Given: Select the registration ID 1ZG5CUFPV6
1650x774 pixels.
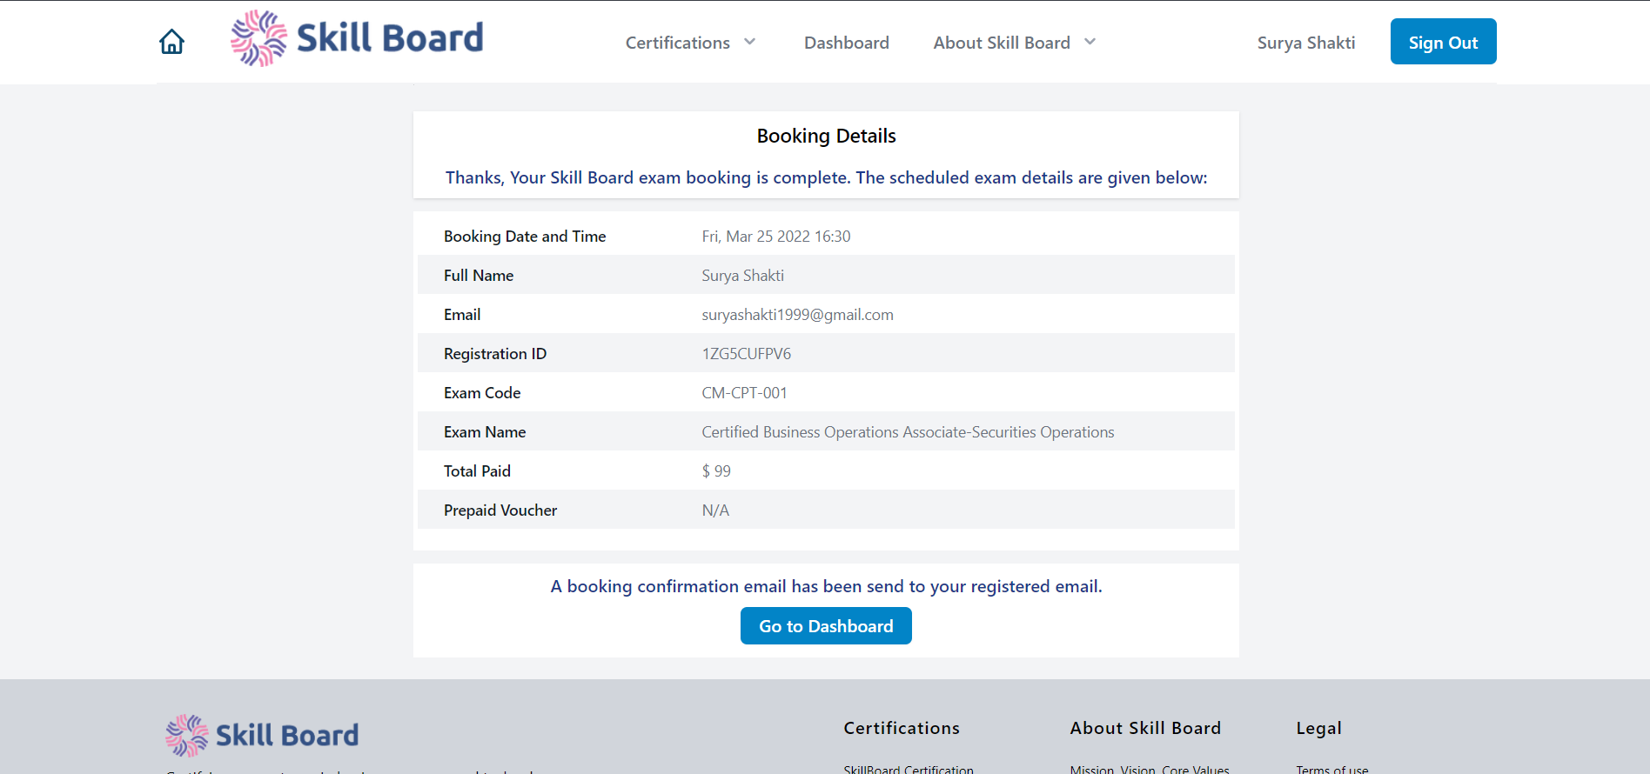Looking at the screenshot, I should 747,354.
